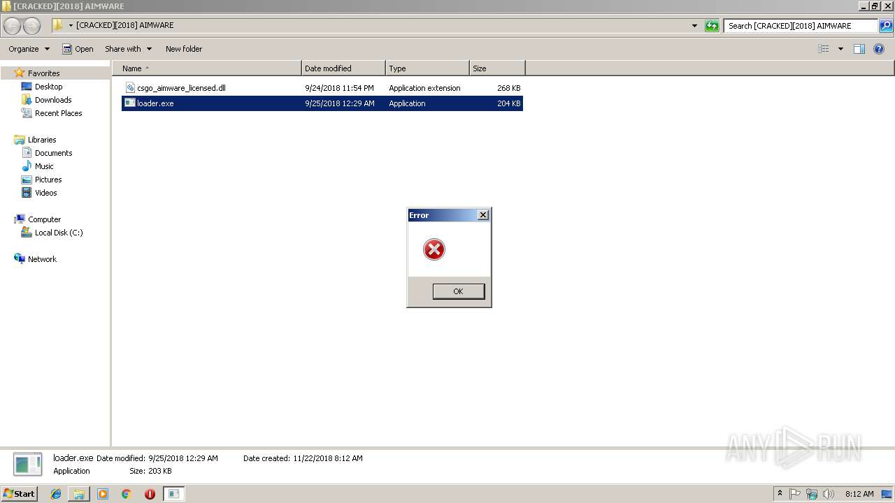Open the address bar history dropdown
The height and width of the screenshot is (503, 895).
[694, 26]
